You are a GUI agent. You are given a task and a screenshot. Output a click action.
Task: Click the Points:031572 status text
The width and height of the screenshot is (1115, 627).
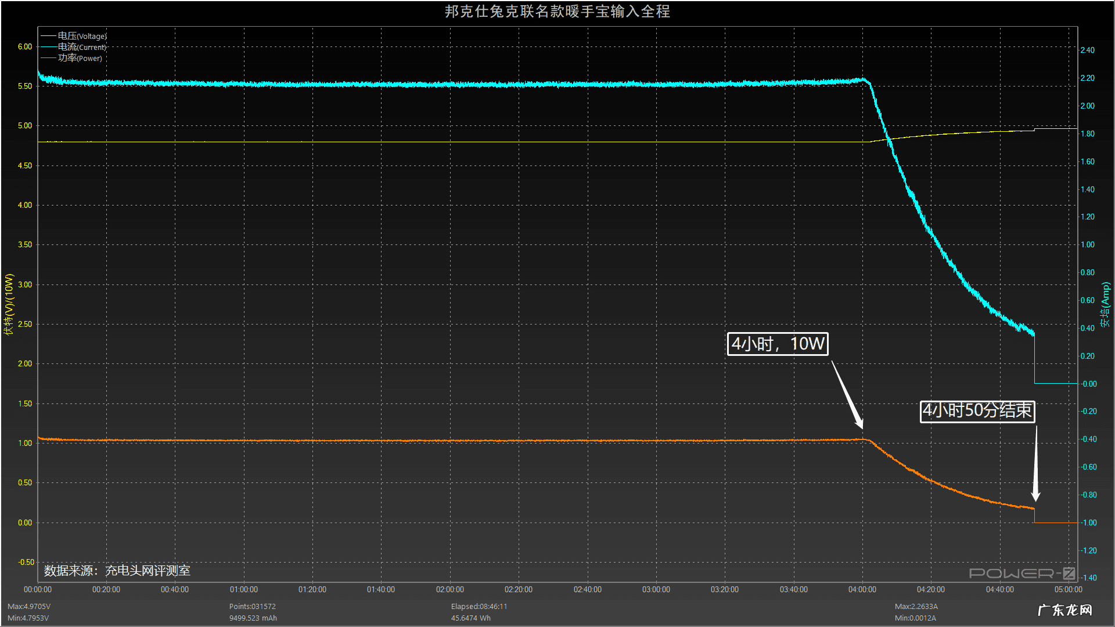(252, 606)
